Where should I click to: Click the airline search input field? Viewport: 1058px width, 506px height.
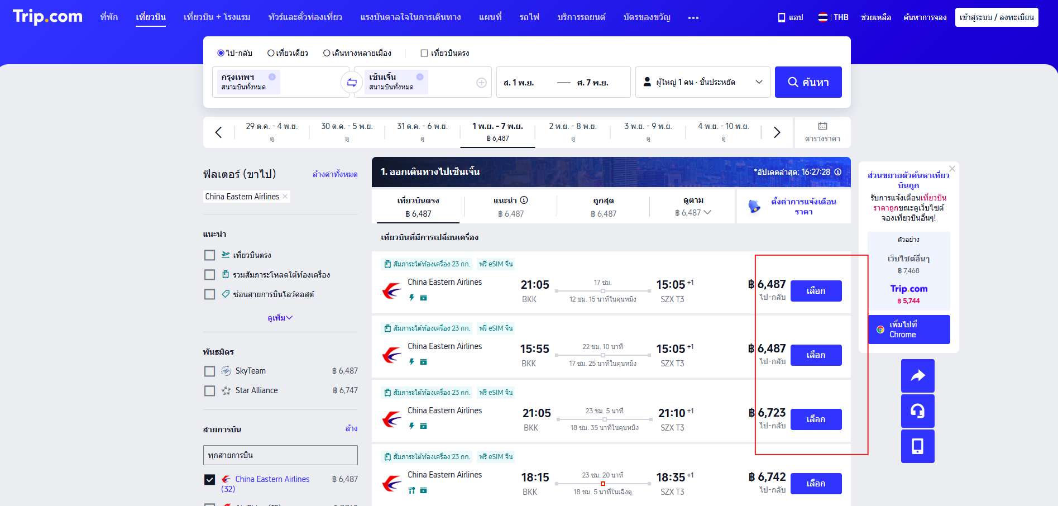pyautogui.click(x=280, y=455)
